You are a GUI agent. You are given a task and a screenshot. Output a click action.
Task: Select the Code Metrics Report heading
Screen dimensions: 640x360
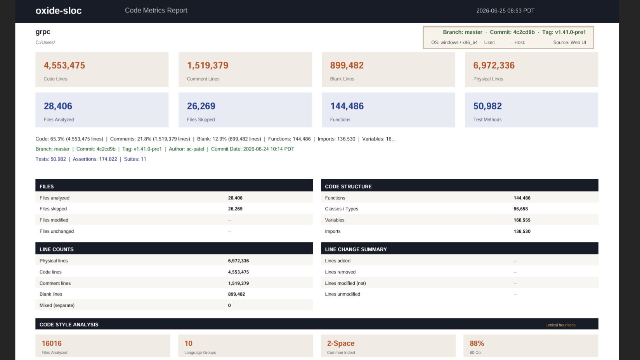pos(156,10)
